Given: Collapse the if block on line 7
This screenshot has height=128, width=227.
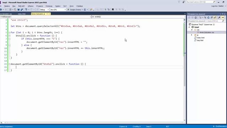Looking at the screenshot, I should [x=10, y=39].
